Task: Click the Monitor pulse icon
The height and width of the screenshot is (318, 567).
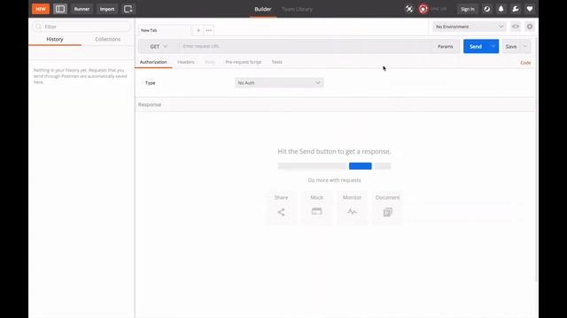Action: 352,212
